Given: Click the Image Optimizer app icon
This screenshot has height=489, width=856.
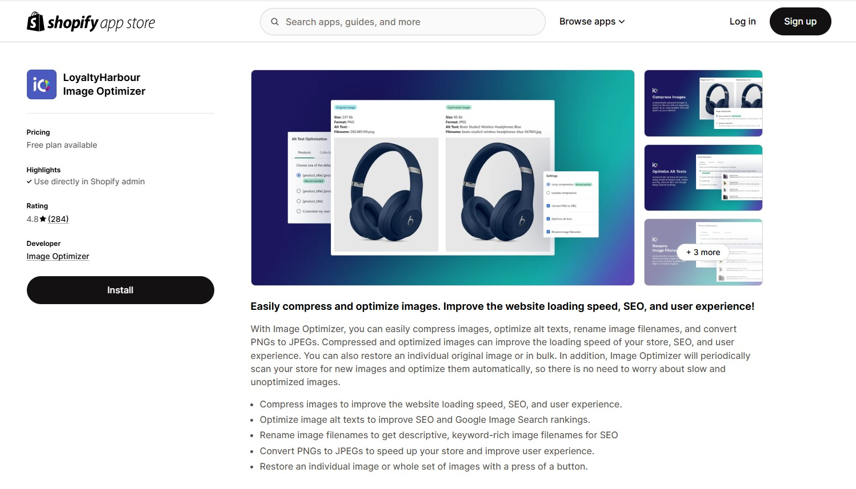Looking at the screenshot, I should pos(42,84).
